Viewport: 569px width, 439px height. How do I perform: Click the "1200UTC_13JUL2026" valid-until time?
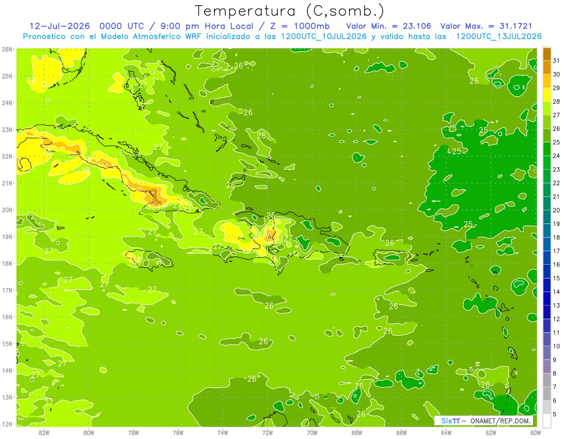(498, 36)
